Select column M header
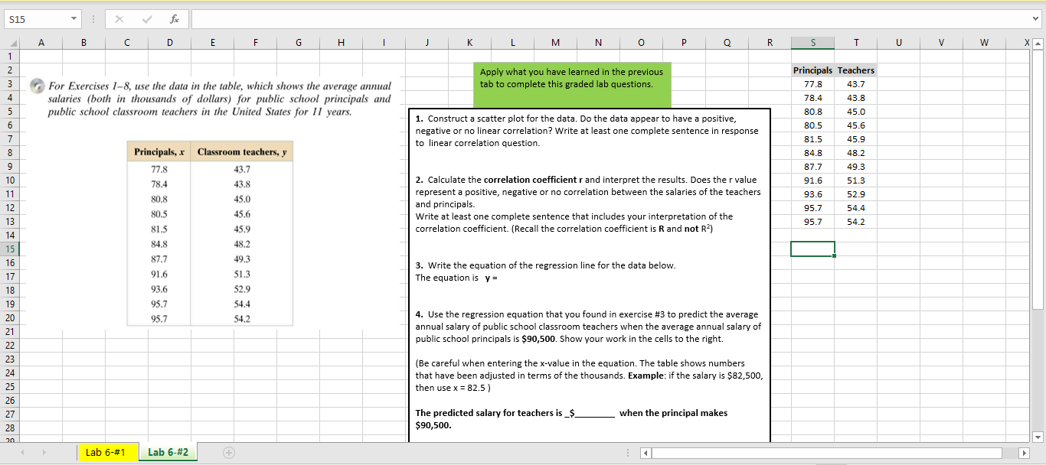 click(554, 44)
